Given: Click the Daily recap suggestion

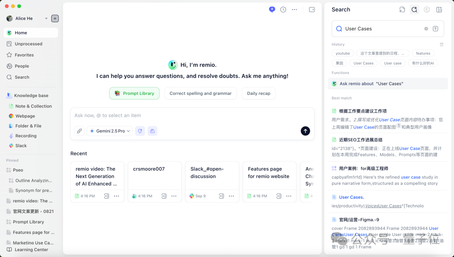Looking at the screenshot, I should point(259,93).
